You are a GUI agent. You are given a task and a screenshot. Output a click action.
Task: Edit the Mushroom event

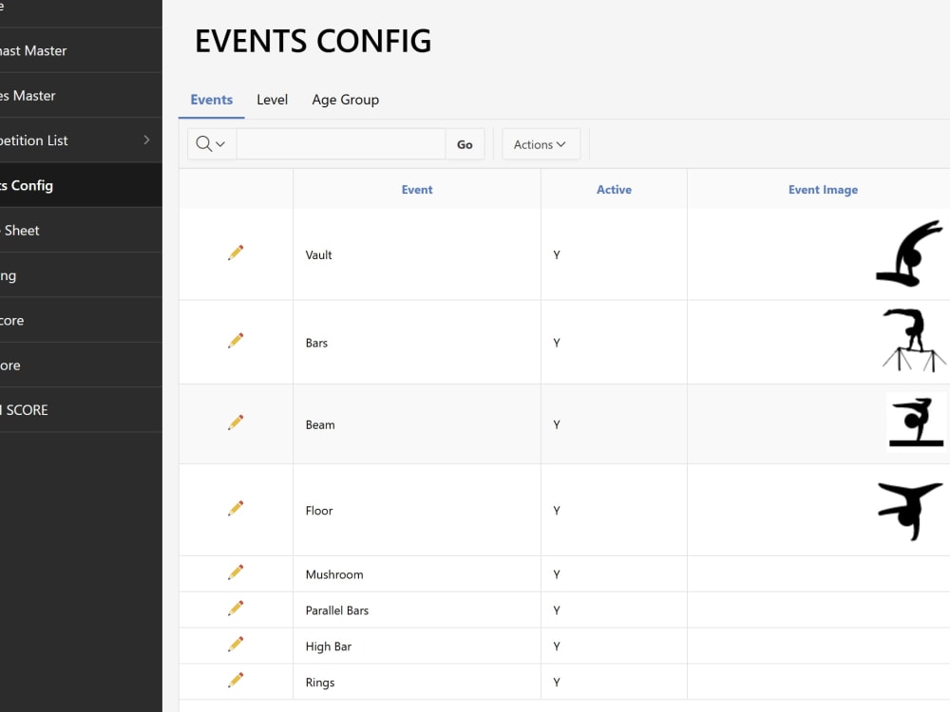pyautogui.click(x=236, y=572)
